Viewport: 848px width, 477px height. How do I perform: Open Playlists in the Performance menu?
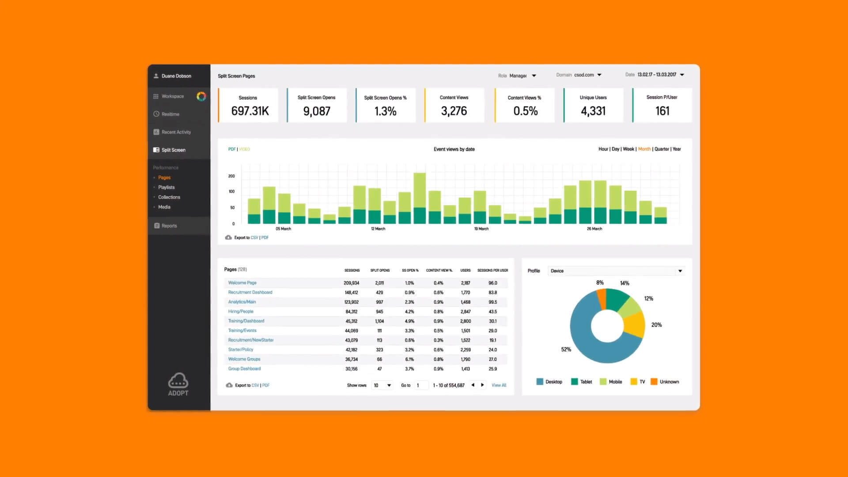coord(167,187)
